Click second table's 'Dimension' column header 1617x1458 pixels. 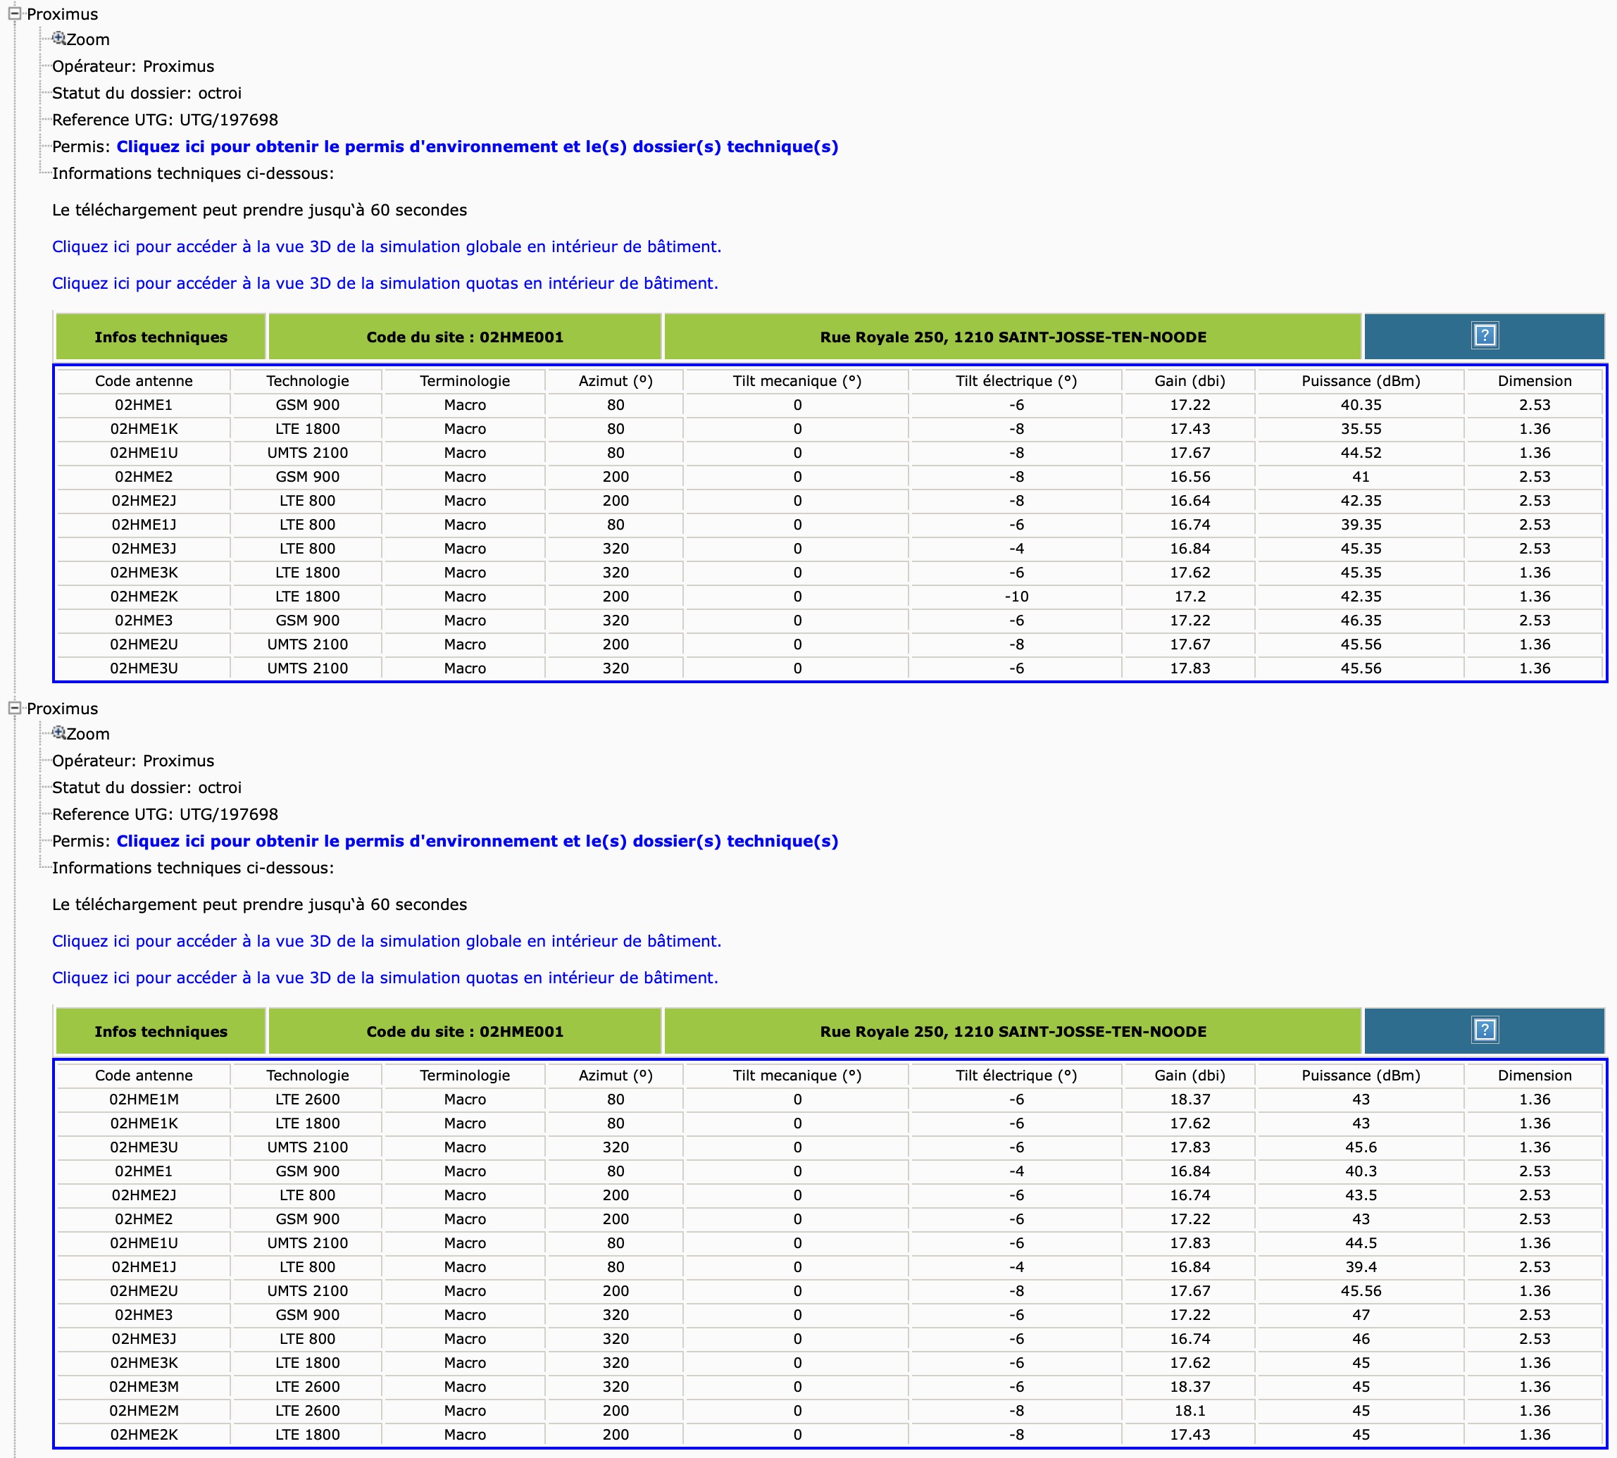point(1534,1076)
